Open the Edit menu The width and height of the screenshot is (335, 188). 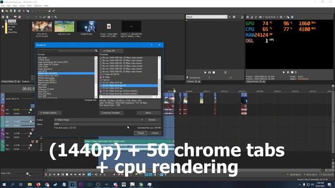[8, 6]
